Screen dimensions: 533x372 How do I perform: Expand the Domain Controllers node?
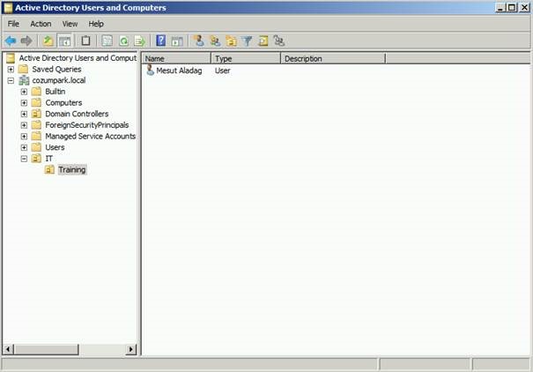pyautogui.click(x=24, y=114)
